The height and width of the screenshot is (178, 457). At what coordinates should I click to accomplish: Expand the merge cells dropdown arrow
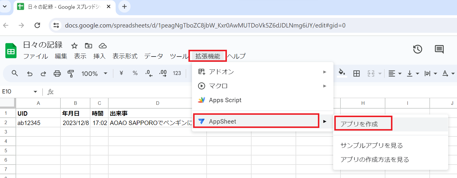click(380, 73)
